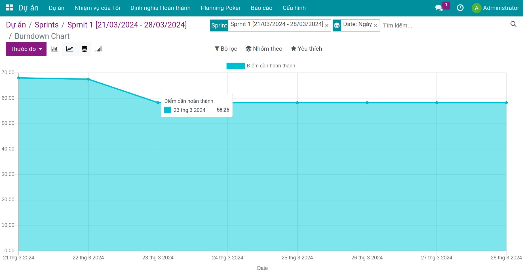Image resolution: width=523 pixels, height=273 pixels.
Task: Open the Yêu thích favorites dropdown
Action: click(x=306, y=49)
